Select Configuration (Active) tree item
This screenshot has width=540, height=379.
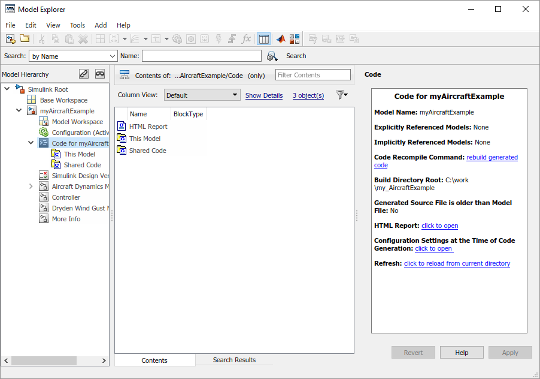tap(80, 133)
